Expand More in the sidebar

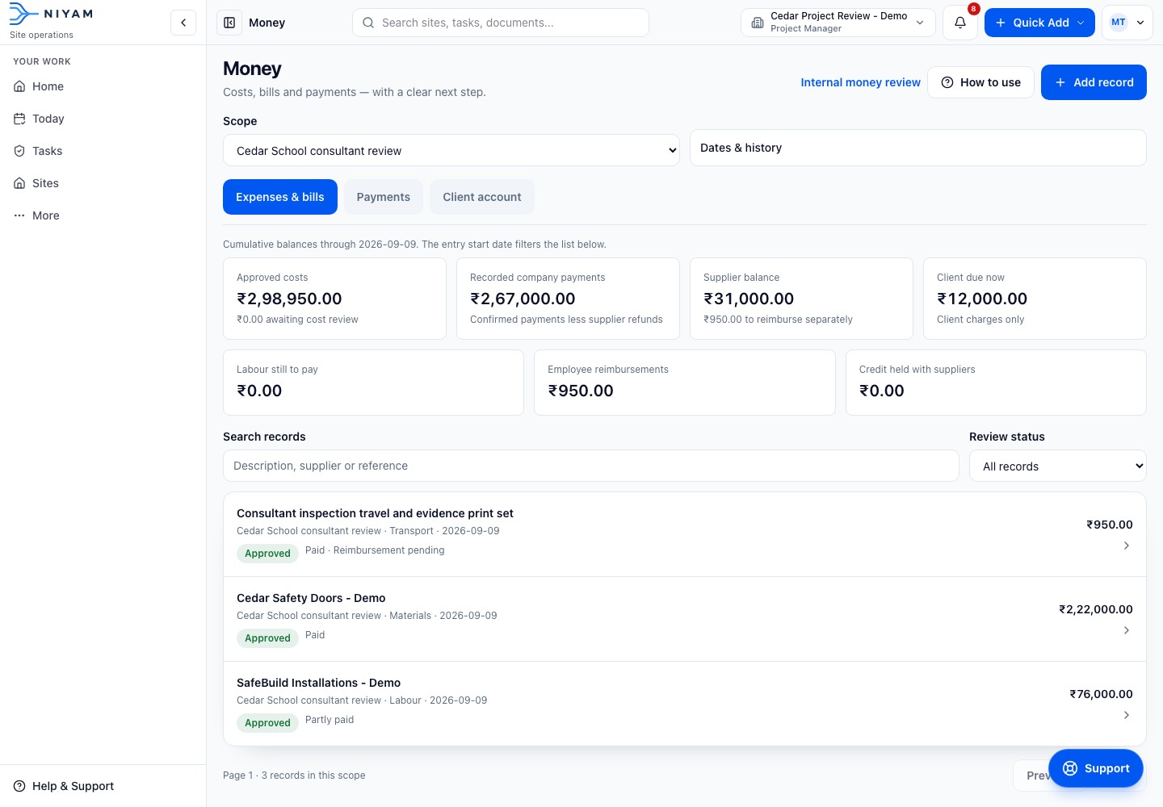click(x=103, y=215)
